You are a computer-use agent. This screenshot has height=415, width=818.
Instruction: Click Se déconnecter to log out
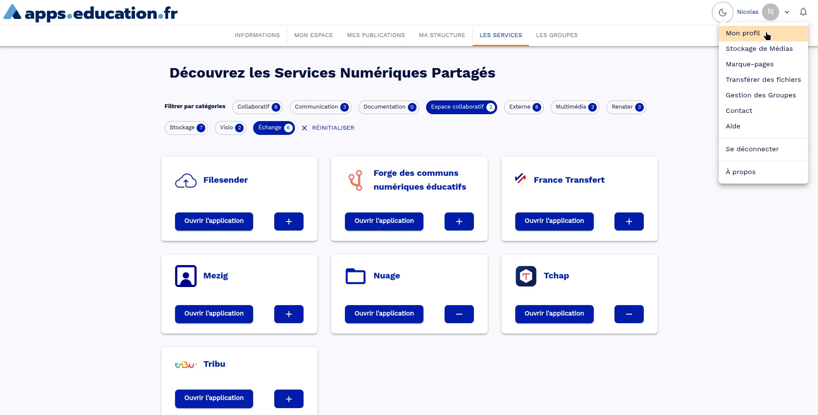[763, 149]
